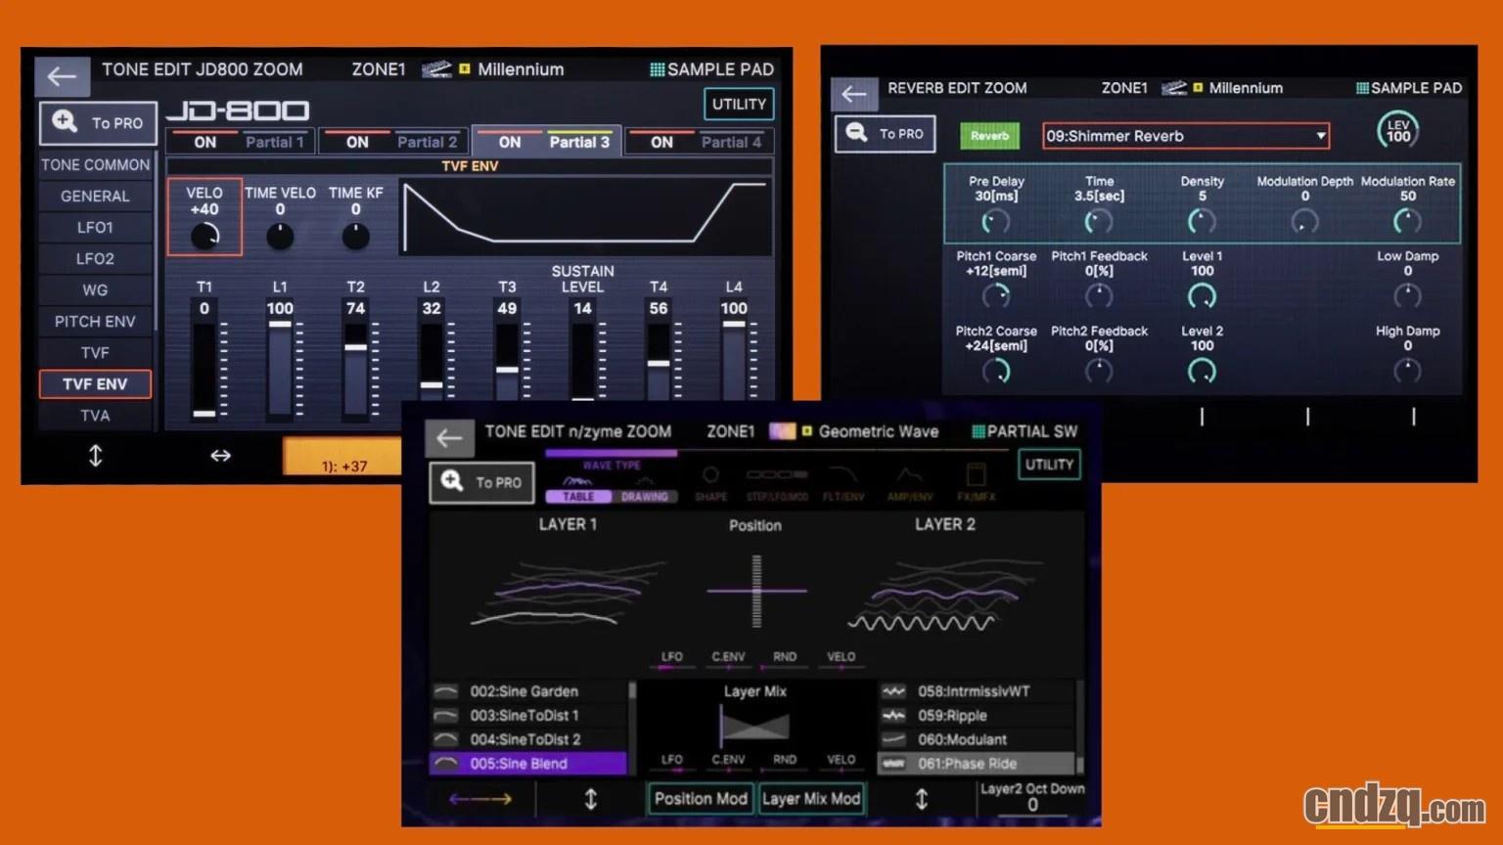Click the Density knob
The image size is (1503, 845).
point(1202,222)
